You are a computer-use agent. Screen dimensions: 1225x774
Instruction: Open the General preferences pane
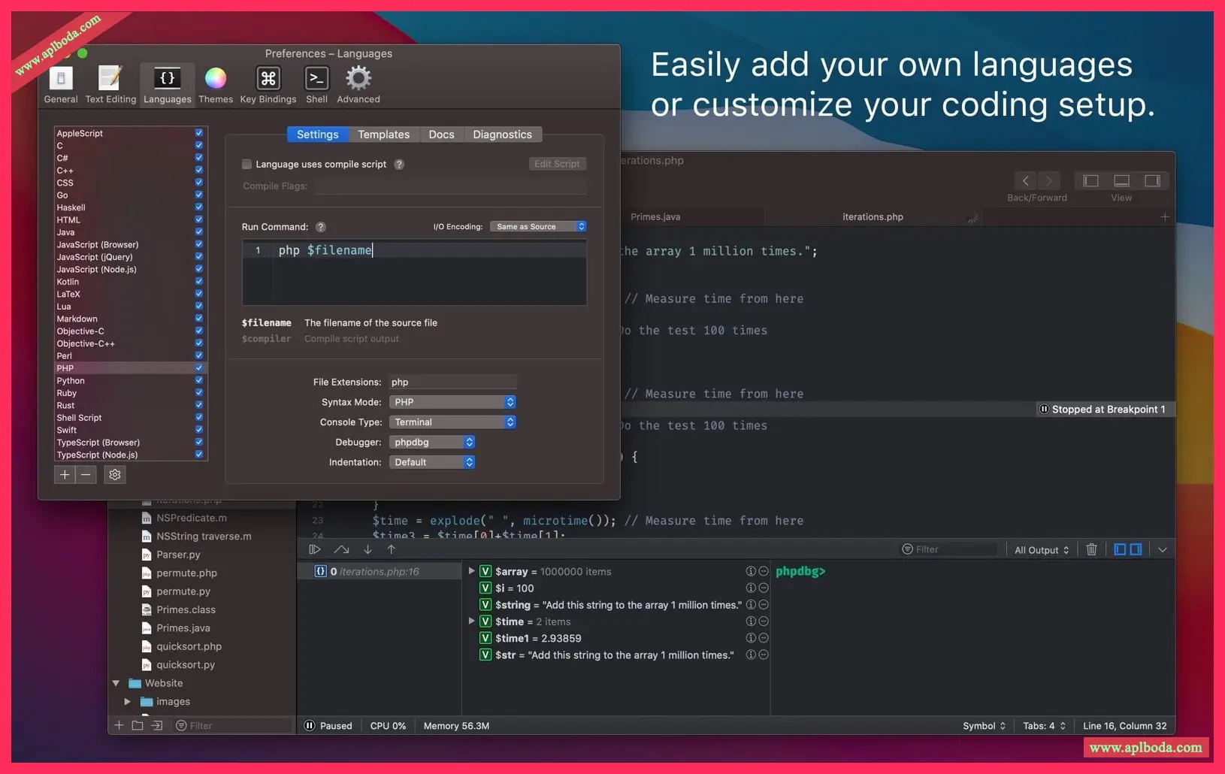tap(61, 85)
